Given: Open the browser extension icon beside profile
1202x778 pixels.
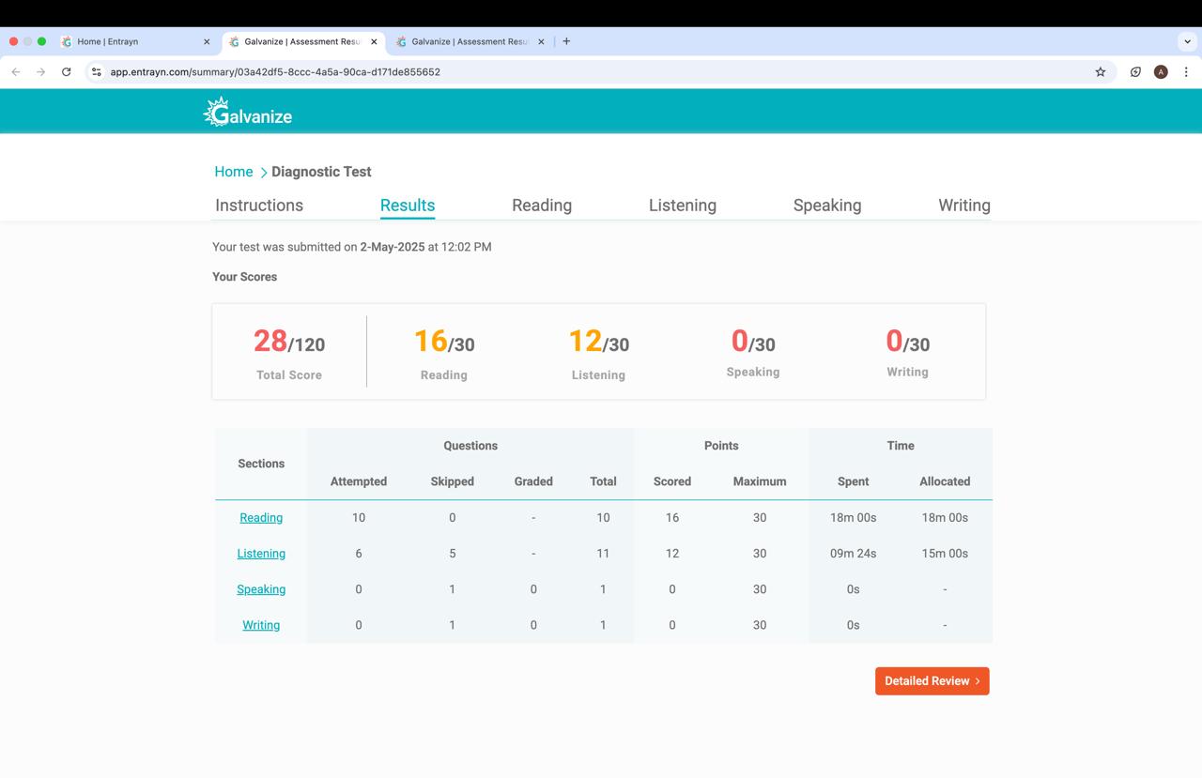Looking at the screenshot, I should pos(1135,71).
